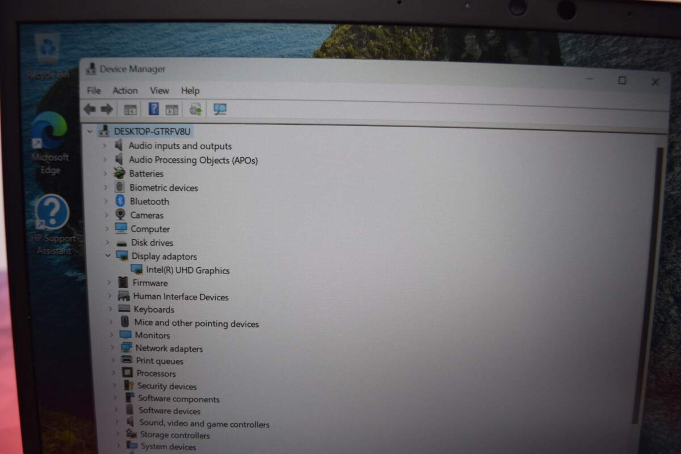The height and width of the screenshot is (454, 681).
Task: Select Audio Processing Objects (APOs) row
Action: point(193,160)
